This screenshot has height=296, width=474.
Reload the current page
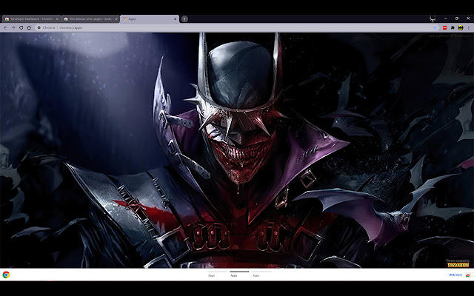pos(21,27)
